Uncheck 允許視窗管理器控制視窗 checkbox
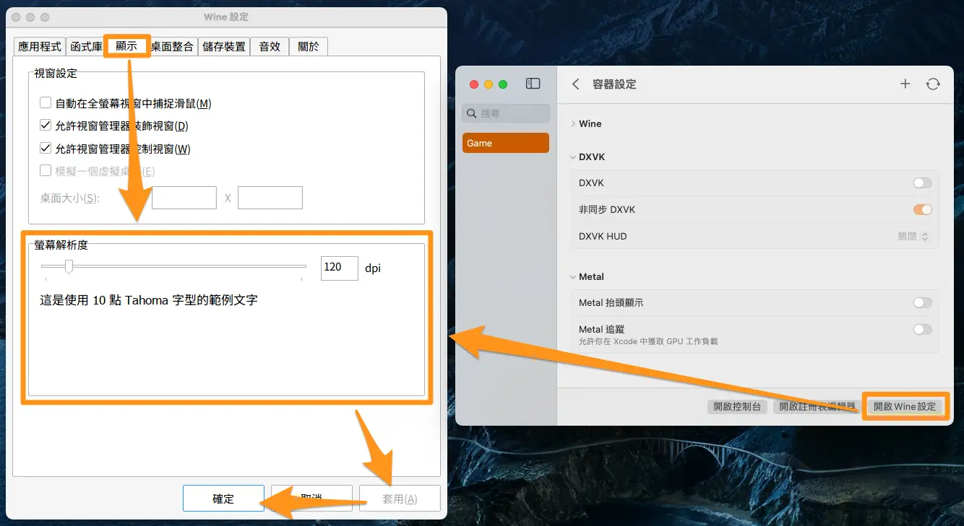This screenshot has height=526, width=964. 46,149
